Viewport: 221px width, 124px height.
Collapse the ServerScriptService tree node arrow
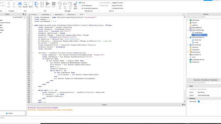tap(188, 38)
